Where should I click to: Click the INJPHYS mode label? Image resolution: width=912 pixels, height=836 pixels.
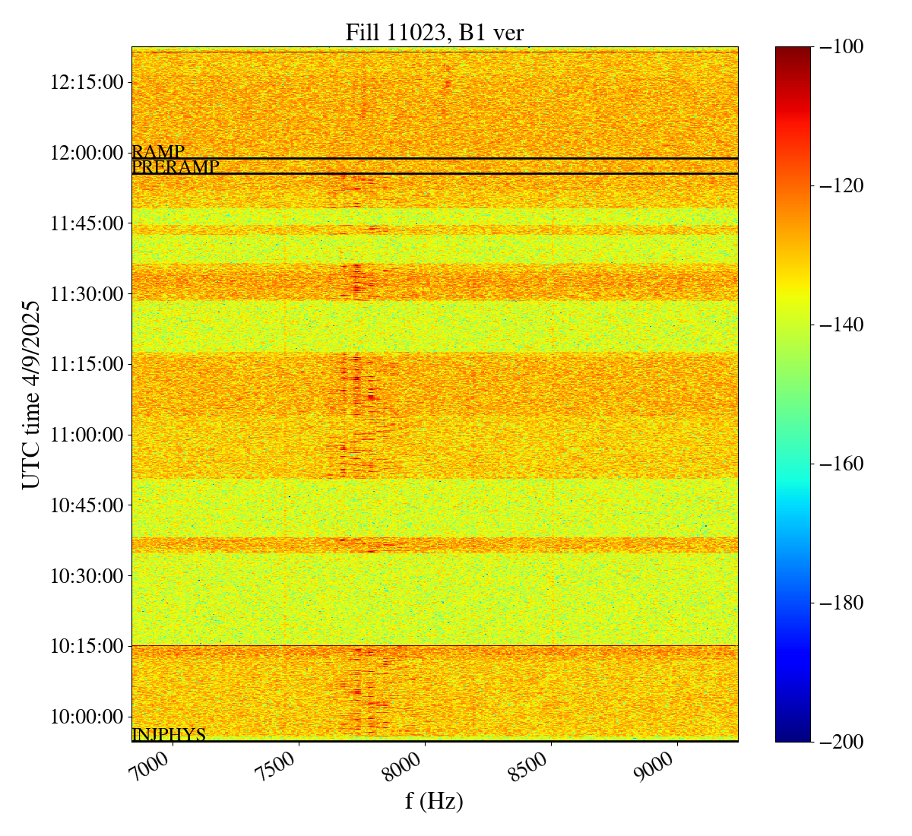pos(169,735)
